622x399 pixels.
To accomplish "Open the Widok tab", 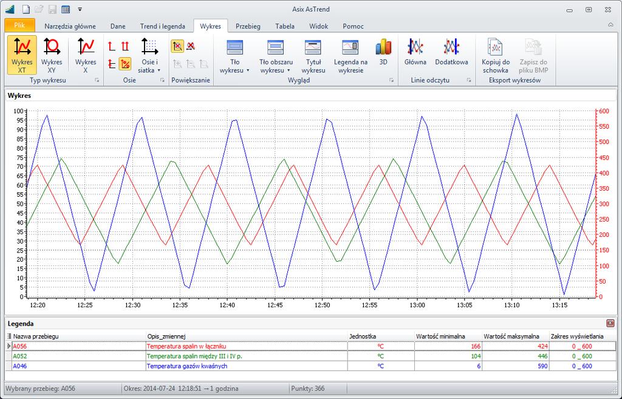I will coord(318,26).
